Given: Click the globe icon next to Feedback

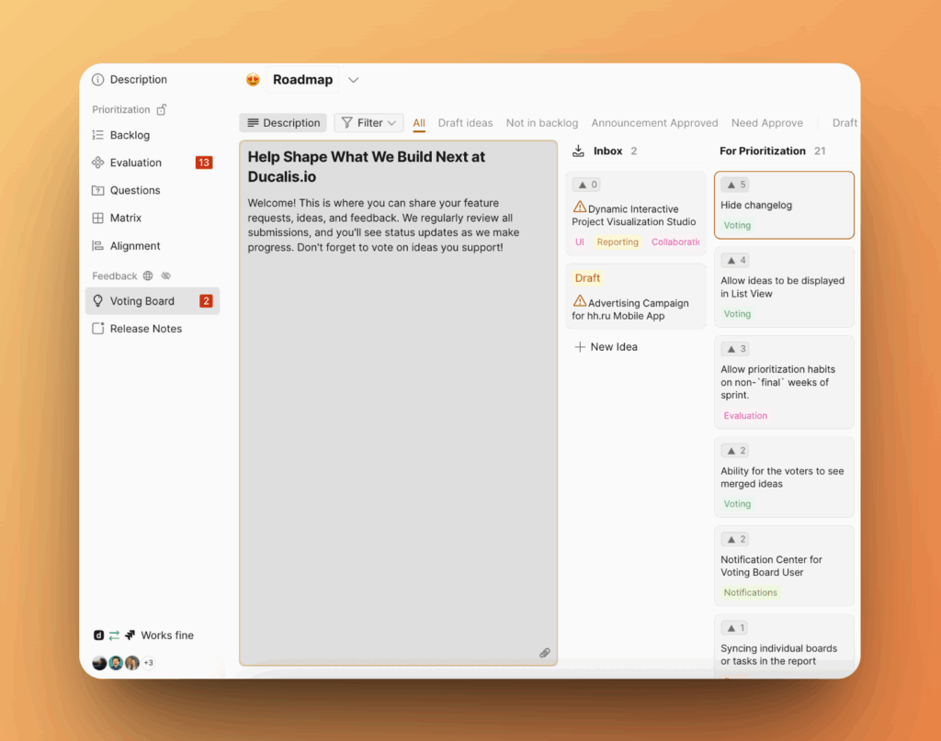Looking at the screenshot, I should (148, 275).
